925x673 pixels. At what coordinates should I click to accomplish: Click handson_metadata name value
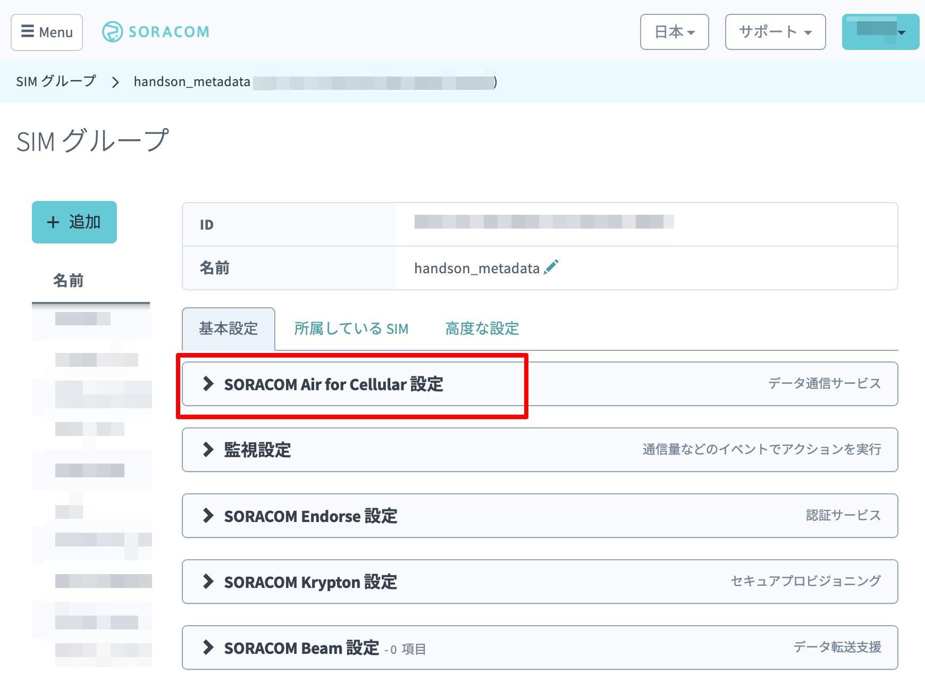pyautogui.click(x=477, y=268)
